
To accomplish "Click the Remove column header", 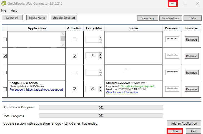I will pos(192,28).
